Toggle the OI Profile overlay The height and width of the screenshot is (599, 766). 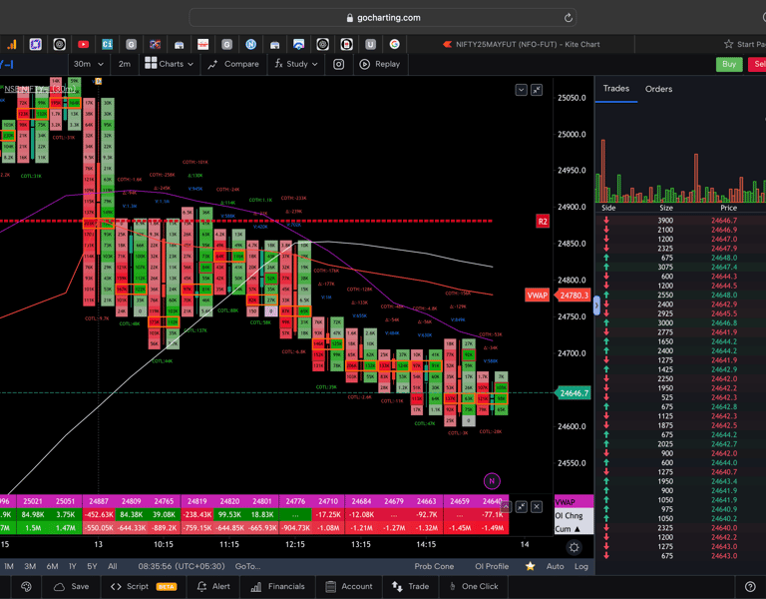pyautogui.click(x=492, y=566)
